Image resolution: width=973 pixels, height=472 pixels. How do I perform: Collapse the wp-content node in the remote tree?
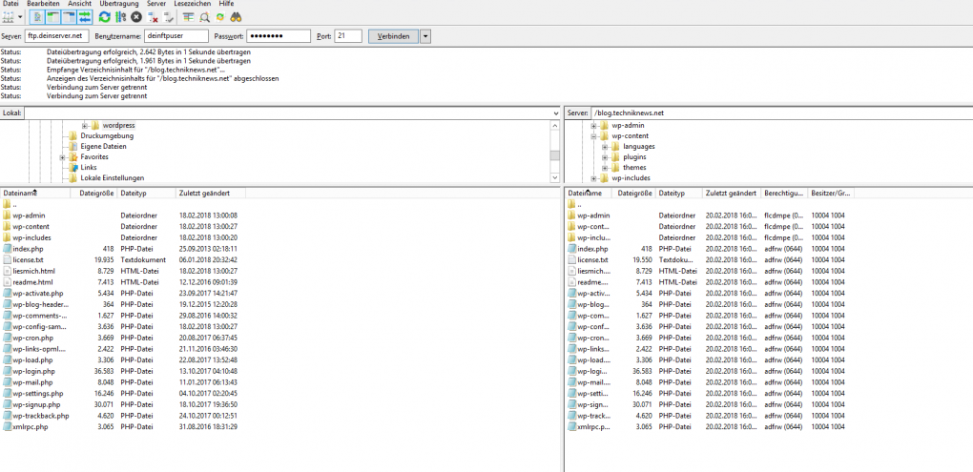pyautogui.click(x=594, y=135)
